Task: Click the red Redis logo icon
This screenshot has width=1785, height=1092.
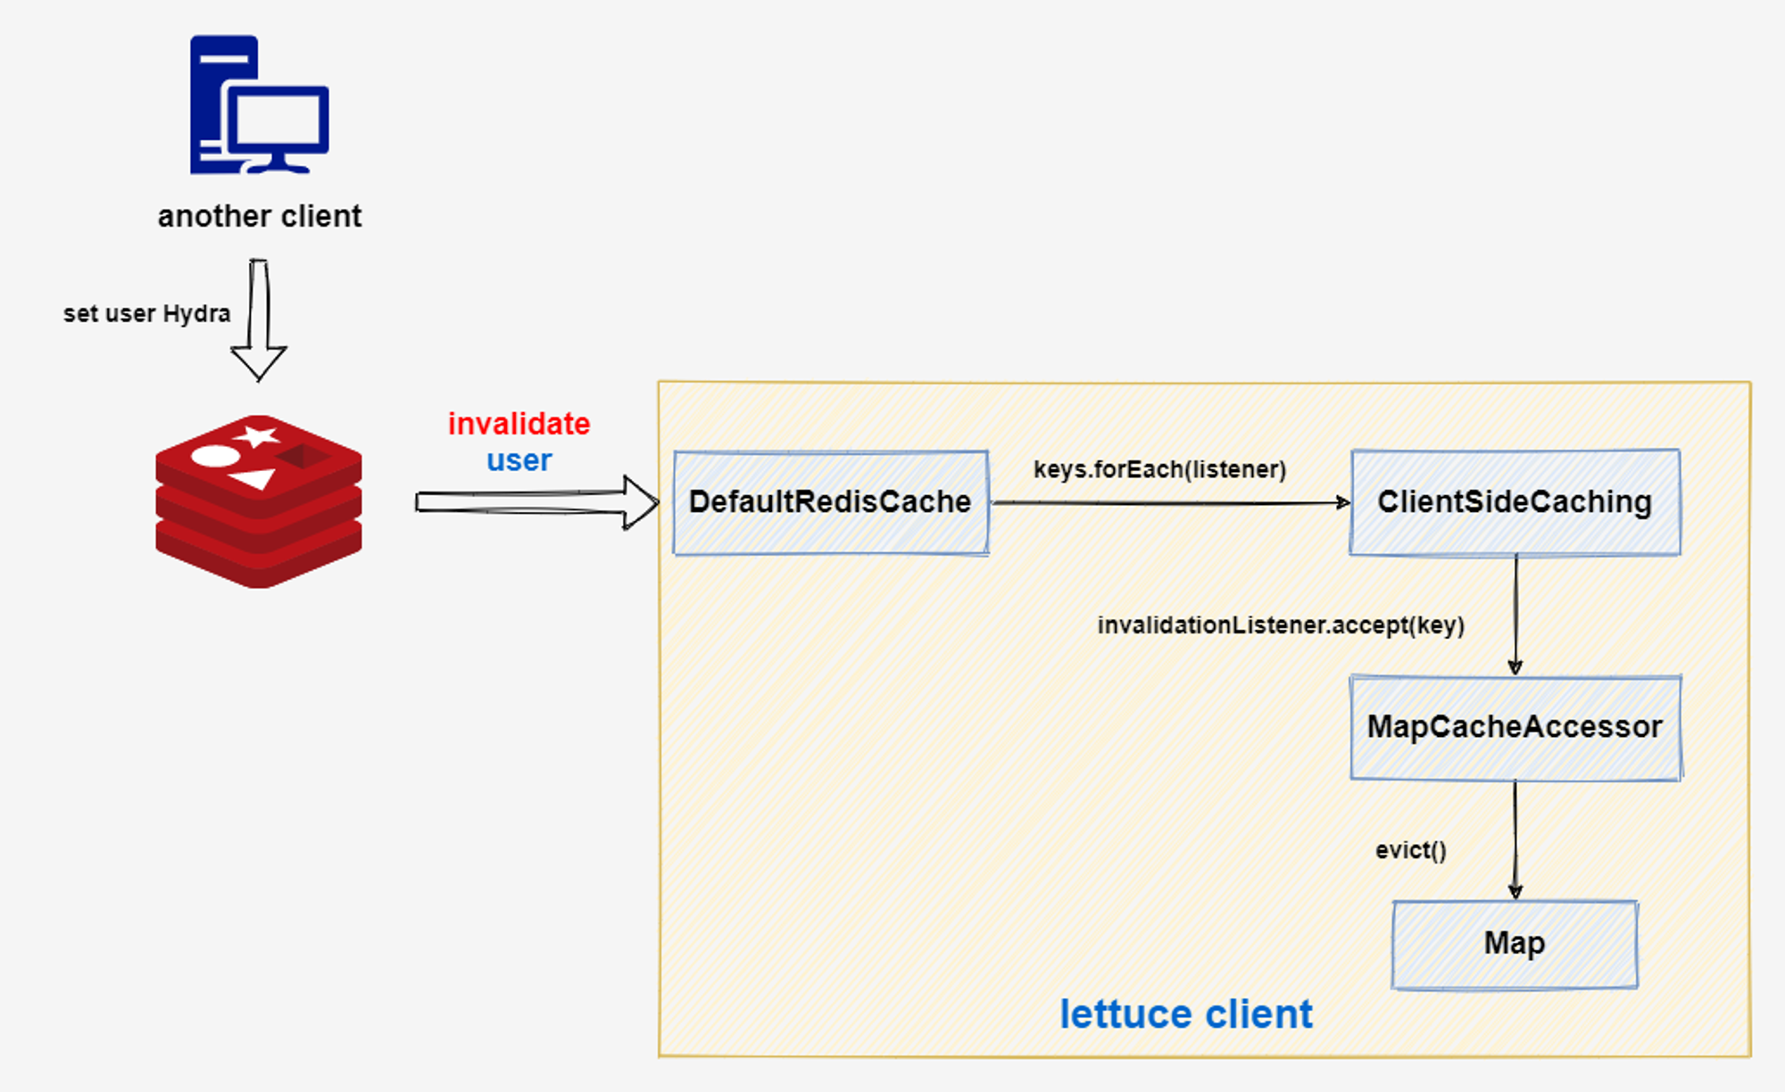Action: (x=259, y=501)
